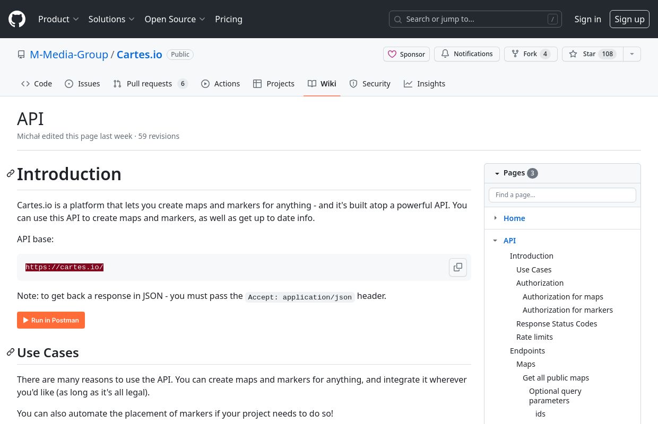
Task: Jump to Optional query parameters section
Action: pyautogui.click(x=555, y=396)
